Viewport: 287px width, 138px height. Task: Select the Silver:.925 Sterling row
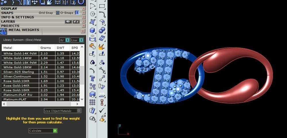[x=41, y=72]
